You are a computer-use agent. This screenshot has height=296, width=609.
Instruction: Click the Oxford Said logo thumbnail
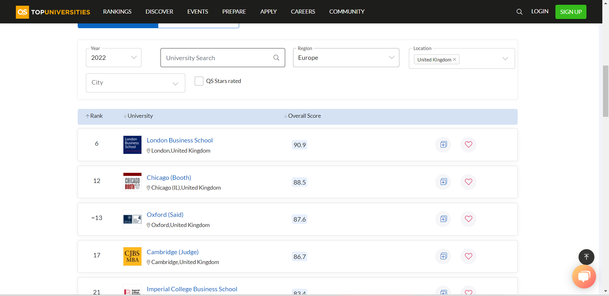tap(132, 219)
